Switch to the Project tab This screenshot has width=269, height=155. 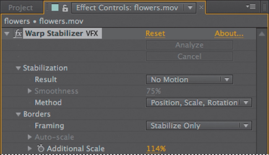coord(21,8)
